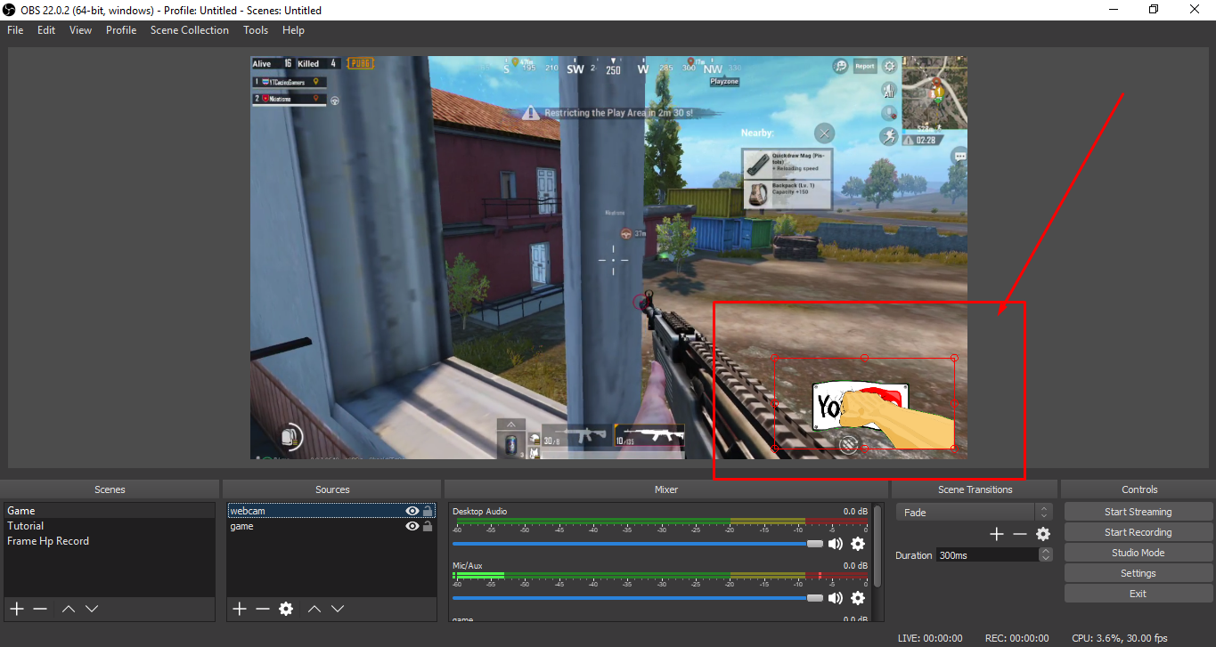Open the Tools menu
Screen dimensions: 1216x647
click(x=256, y=30)
